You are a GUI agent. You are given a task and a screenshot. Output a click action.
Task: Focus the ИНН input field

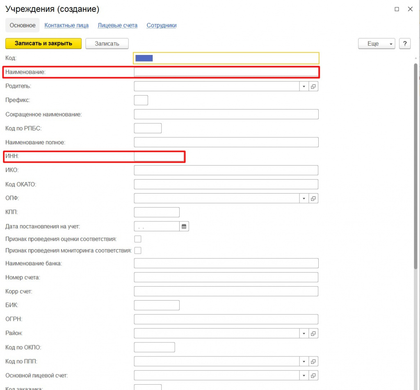(x=159, y=156)
